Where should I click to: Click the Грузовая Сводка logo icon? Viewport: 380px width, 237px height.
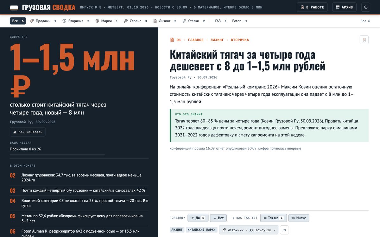coord(14,7)
